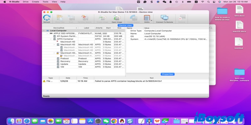Open the Drive menu
The image size is (251, 125).
[x=25, y=2]
